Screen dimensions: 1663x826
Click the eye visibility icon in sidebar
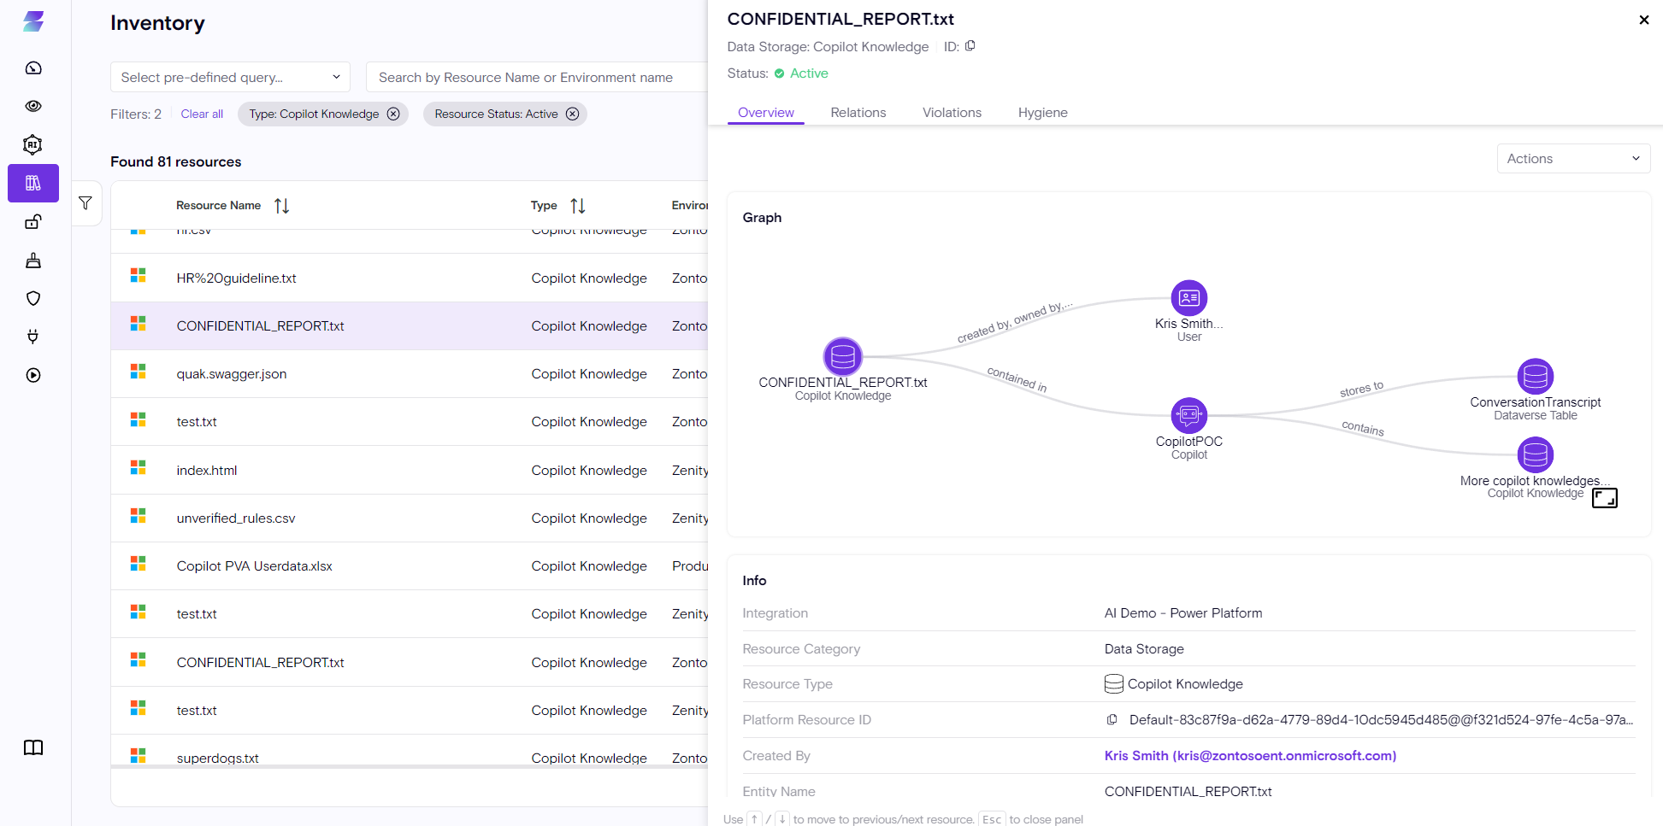click(33, 106)
